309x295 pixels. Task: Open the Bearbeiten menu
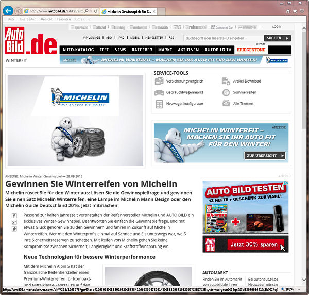click(x=28, y=19)
